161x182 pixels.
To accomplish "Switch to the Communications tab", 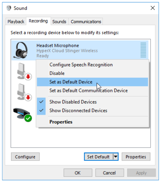I will (x=86, y=22).
